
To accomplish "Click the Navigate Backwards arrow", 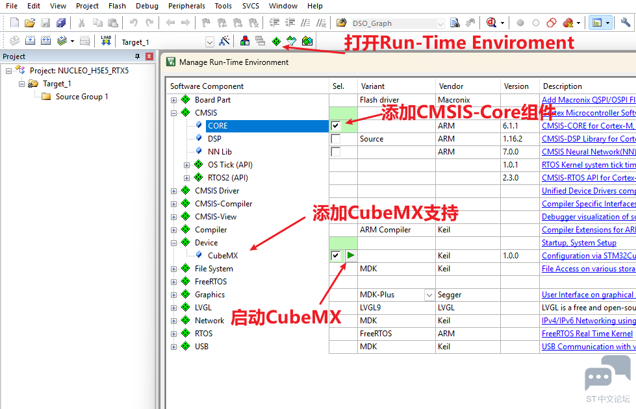I will click(170, 23).
